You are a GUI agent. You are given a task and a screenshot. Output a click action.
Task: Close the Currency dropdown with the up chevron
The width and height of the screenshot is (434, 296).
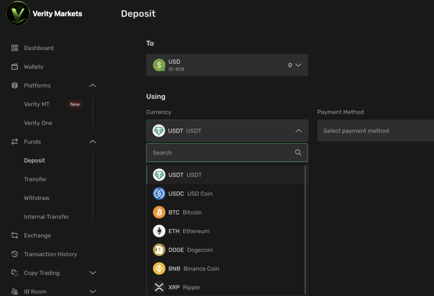pos(298,131)
